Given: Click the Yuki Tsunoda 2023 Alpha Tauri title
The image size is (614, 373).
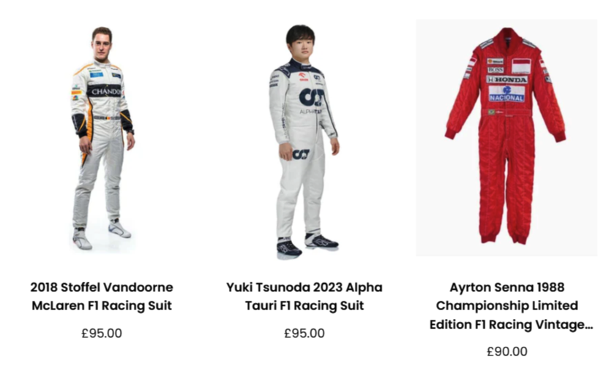Looking at the screenshot, I should (304, 296).
